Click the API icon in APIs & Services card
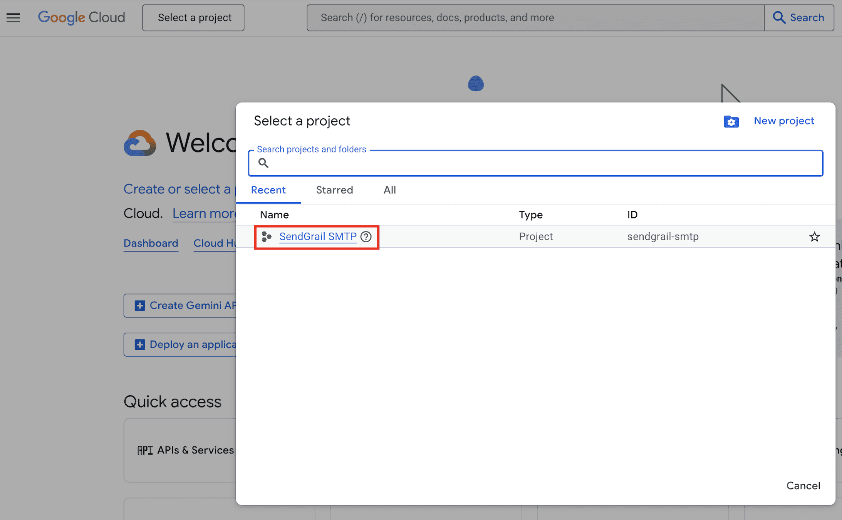The height and width of the screenshot is (520, 842). point(145,450)
